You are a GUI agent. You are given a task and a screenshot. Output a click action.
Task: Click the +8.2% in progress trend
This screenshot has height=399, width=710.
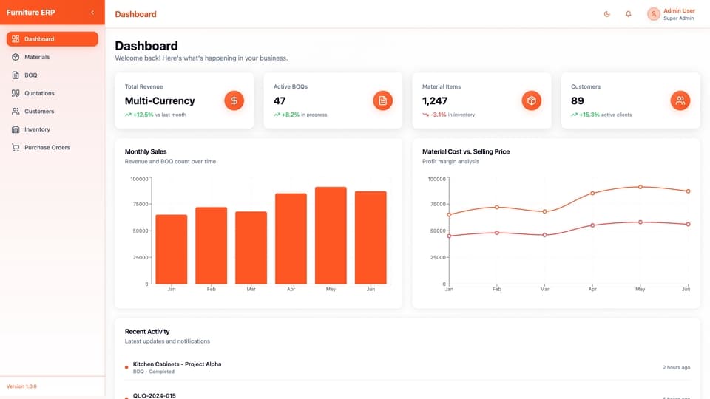click(287, 115)
